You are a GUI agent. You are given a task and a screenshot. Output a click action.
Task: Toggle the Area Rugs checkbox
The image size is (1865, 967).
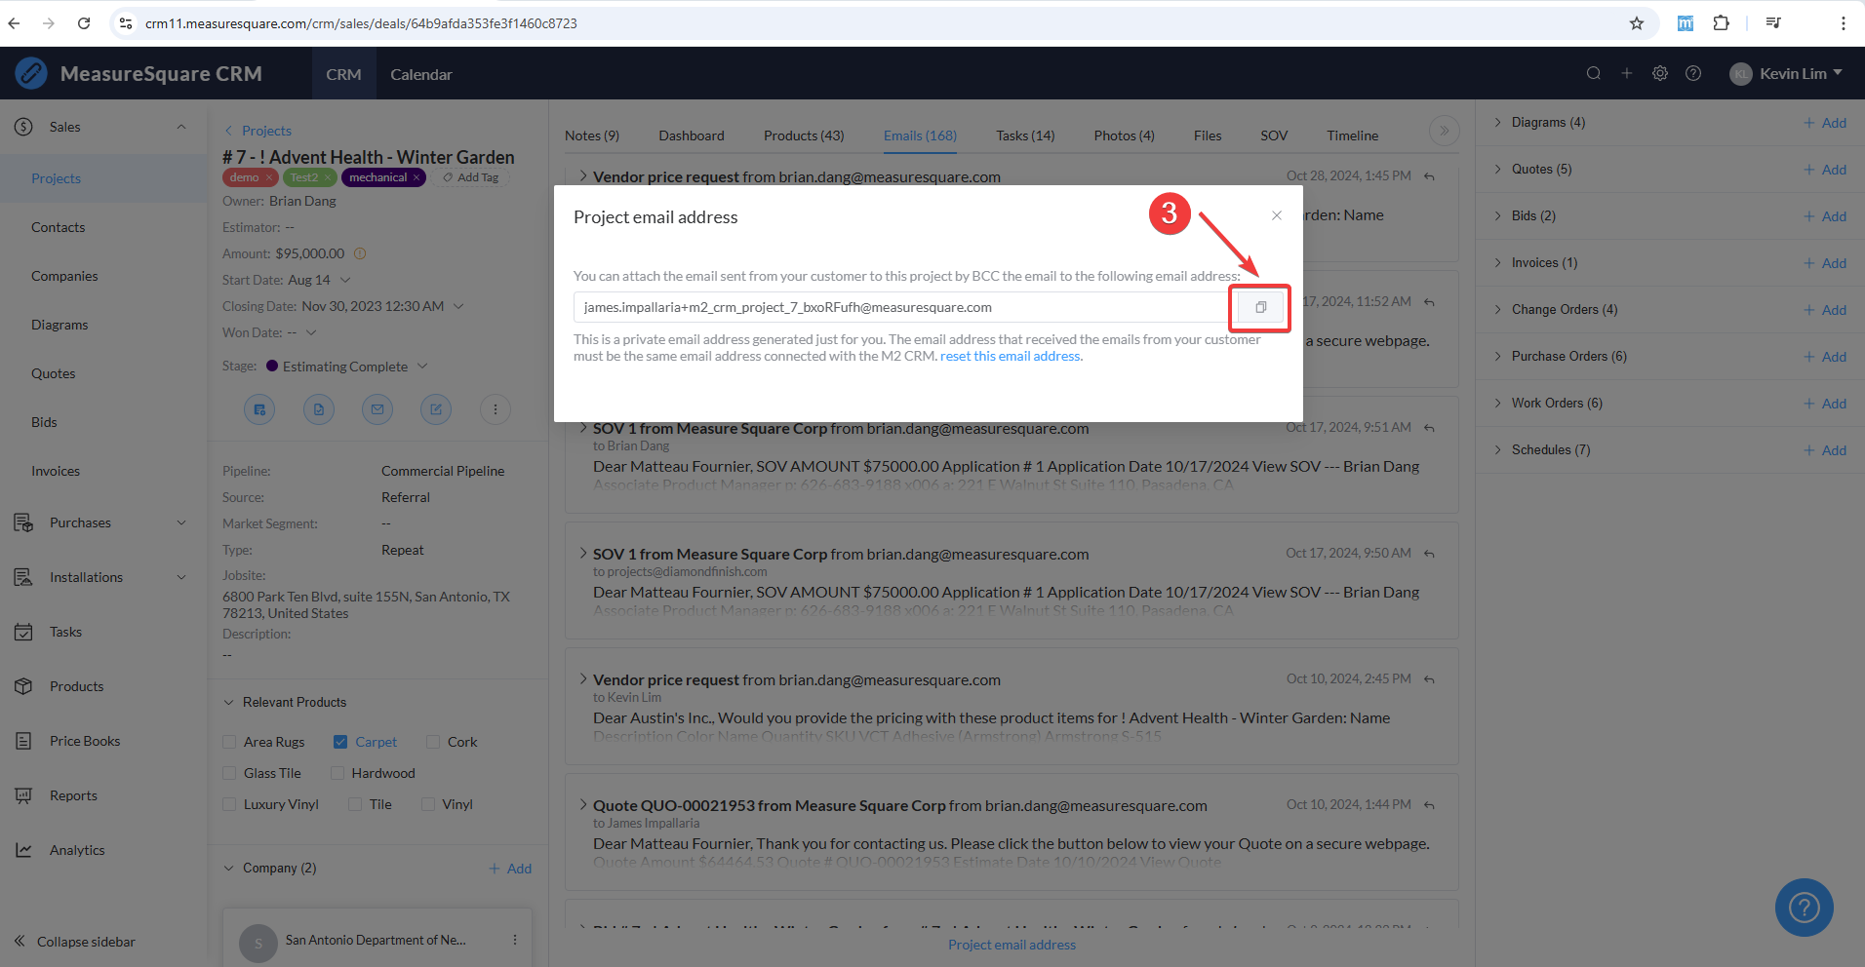coord(229,742)
